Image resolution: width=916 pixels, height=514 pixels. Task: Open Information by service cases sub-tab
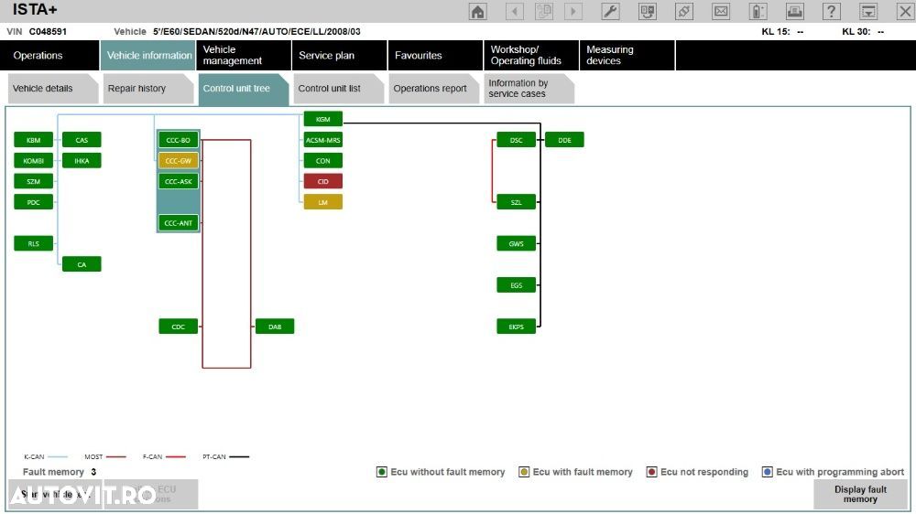529,89
